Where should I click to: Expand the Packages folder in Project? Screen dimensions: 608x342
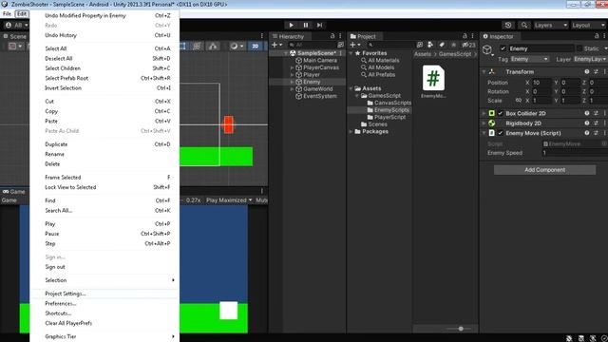(351, 131)
